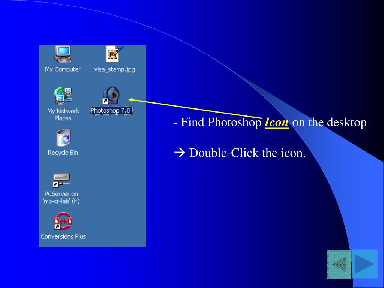Viewport: 384px width, 288px height.
Task: Click the PCServer network drive shortcut icon
Action: pos(62,180)
